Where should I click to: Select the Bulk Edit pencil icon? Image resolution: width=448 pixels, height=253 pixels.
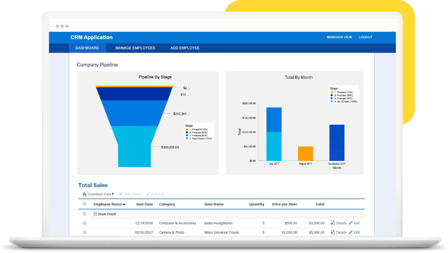tap(147, 193)
